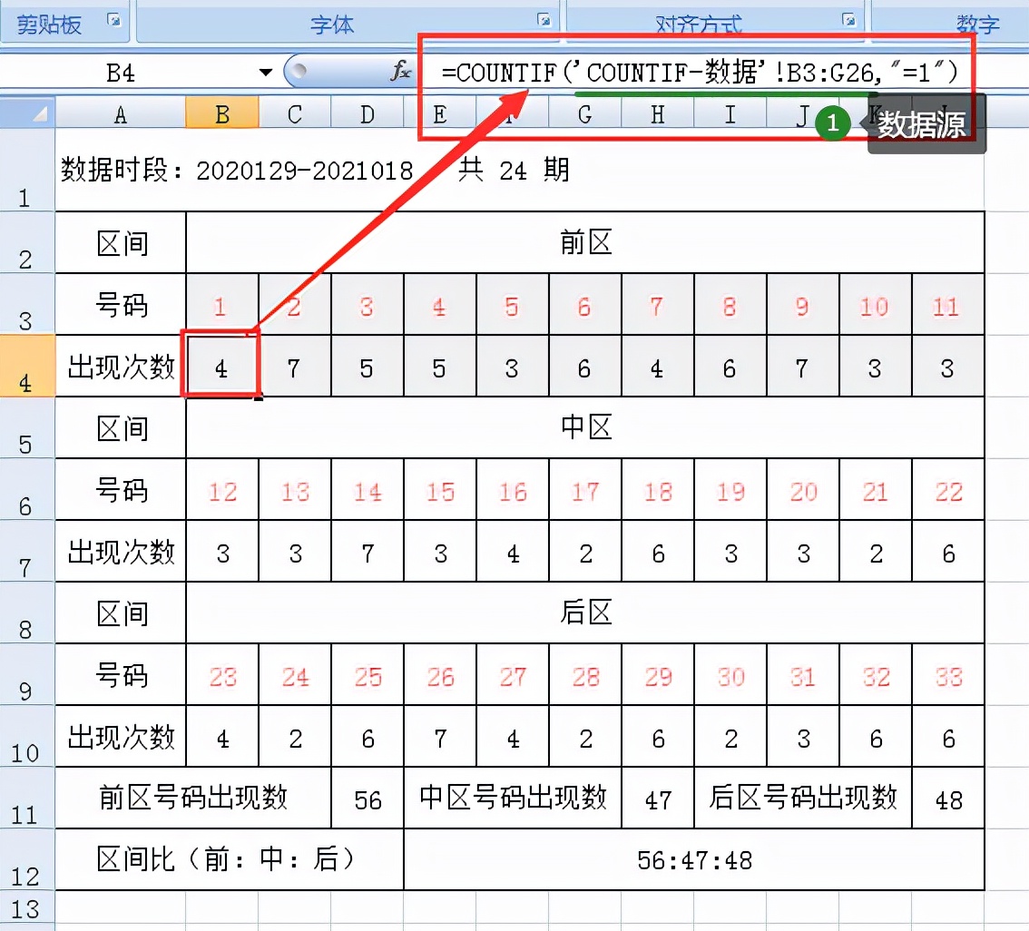Select column B header
The height and width of the screenshot is (931, 1029).
(x=222, y=114)
